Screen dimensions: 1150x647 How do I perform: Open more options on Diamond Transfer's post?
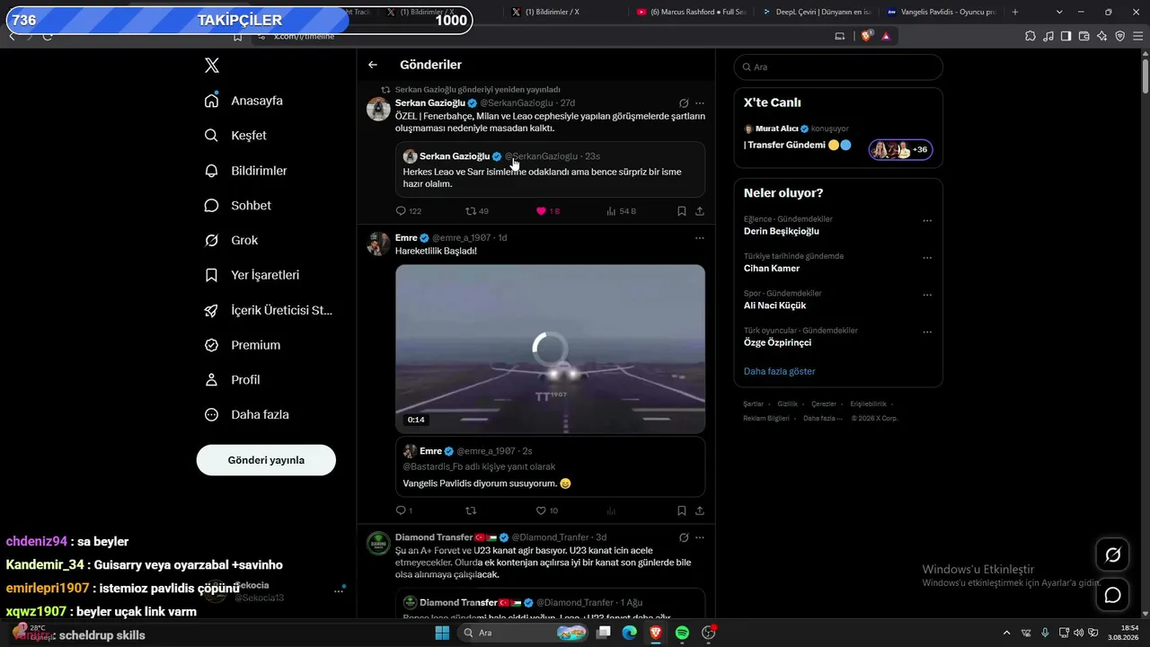[x=700, y=537]
